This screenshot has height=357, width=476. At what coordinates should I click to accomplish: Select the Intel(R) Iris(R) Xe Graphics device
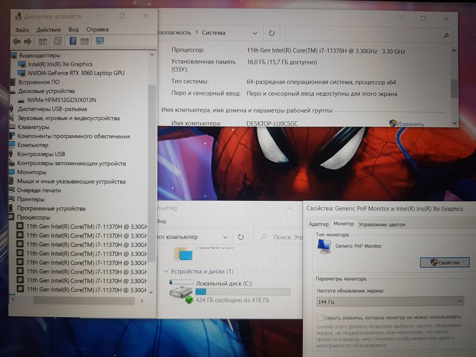click(x=60, y=64)
